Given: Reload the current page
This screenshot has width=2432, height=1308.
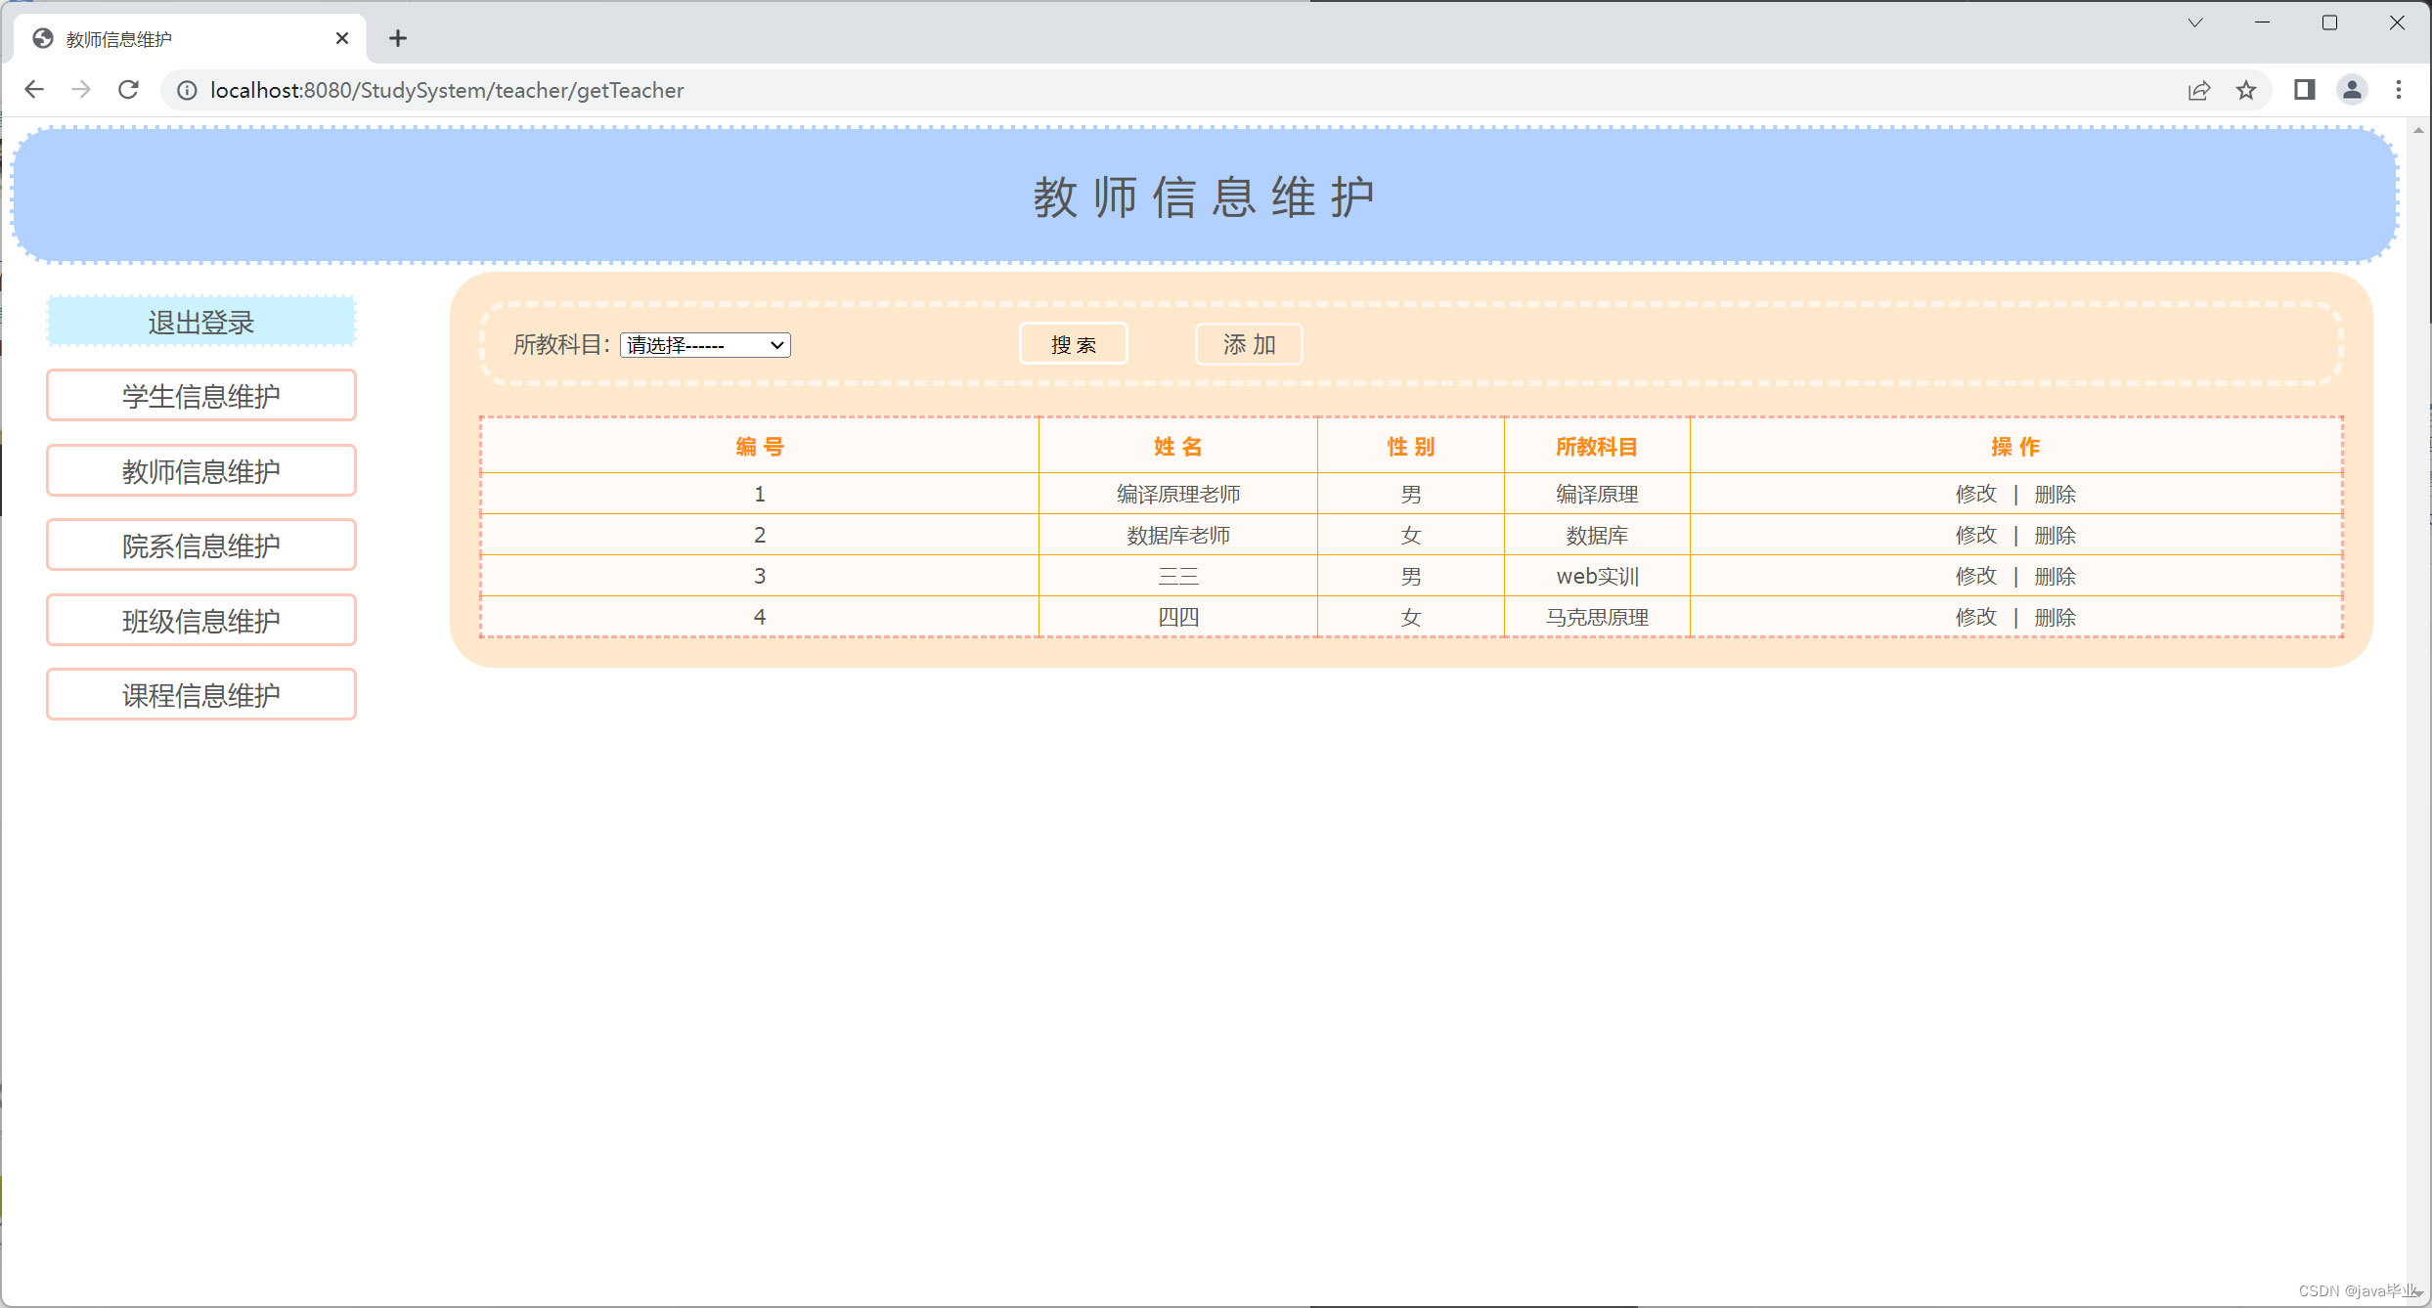Looking at the screenshot, I should tap(128, 90).
